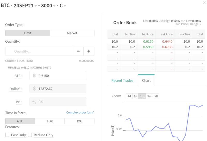Click the Post Only label text
The image size is (207, 141).
point(18,135)
